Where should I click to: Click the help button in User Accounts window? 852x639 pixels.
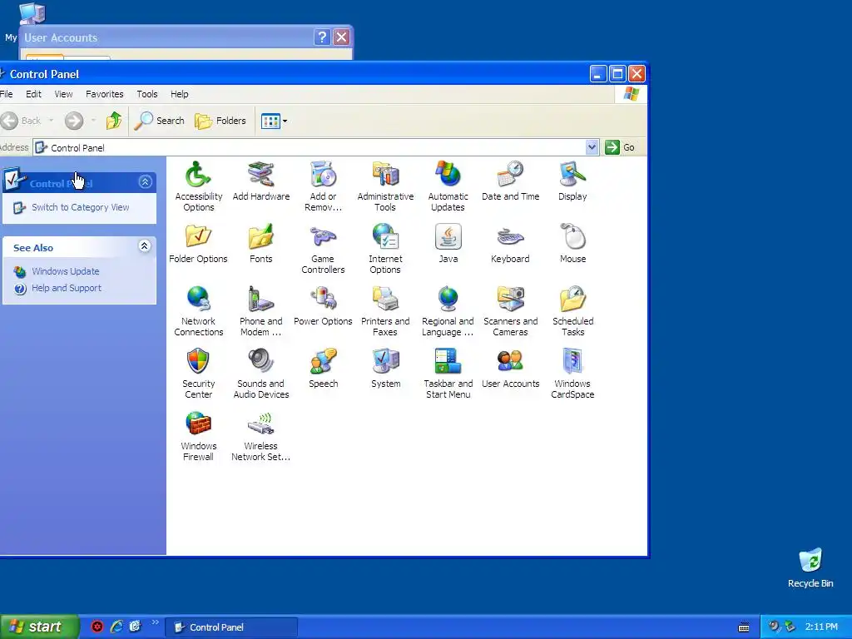(322, 37)
